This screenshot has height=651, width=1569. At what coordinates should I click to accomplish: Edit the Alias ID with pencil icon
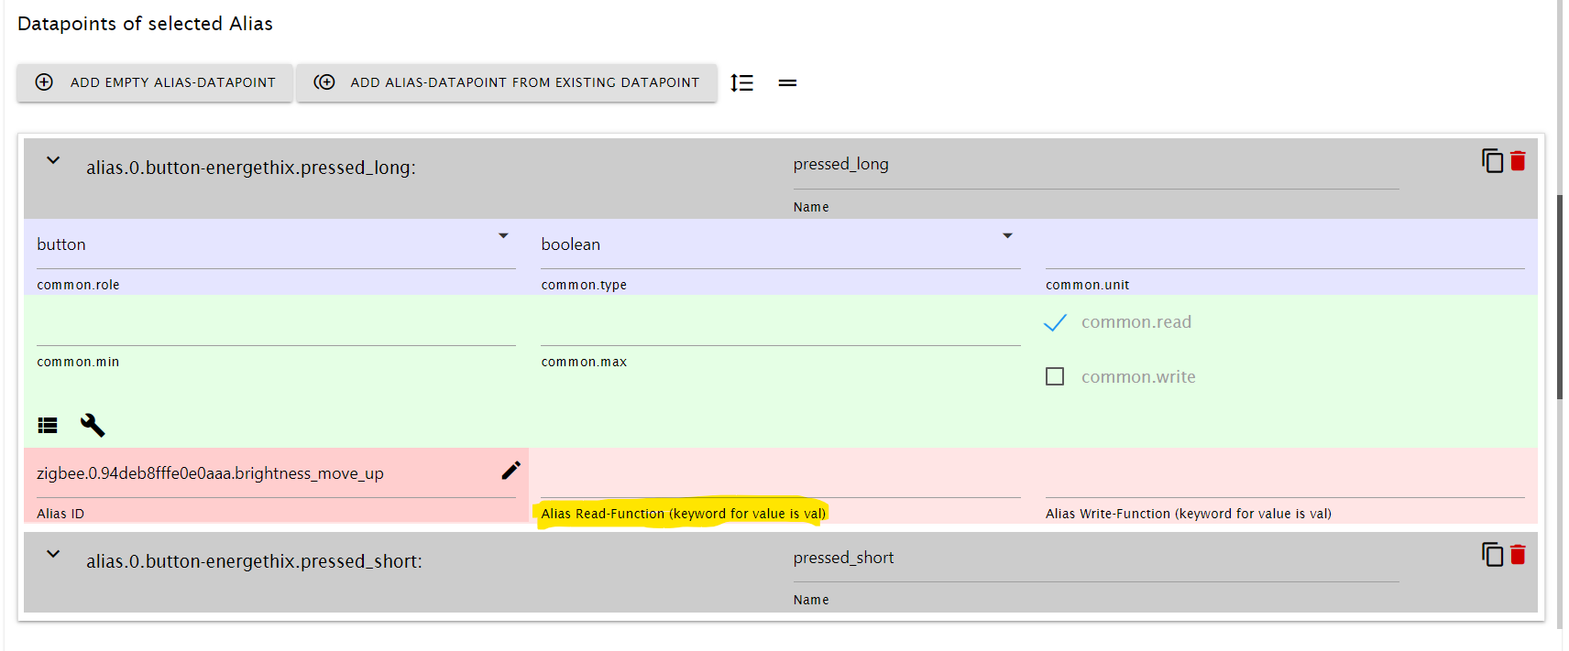pyautogui.click(x=510, y=471)
